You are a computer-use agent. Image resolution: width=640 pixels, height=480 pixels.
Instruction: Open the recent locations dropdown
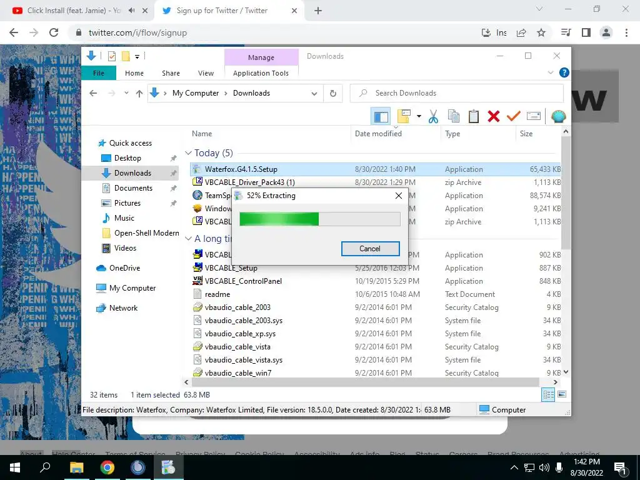point(126,93)
